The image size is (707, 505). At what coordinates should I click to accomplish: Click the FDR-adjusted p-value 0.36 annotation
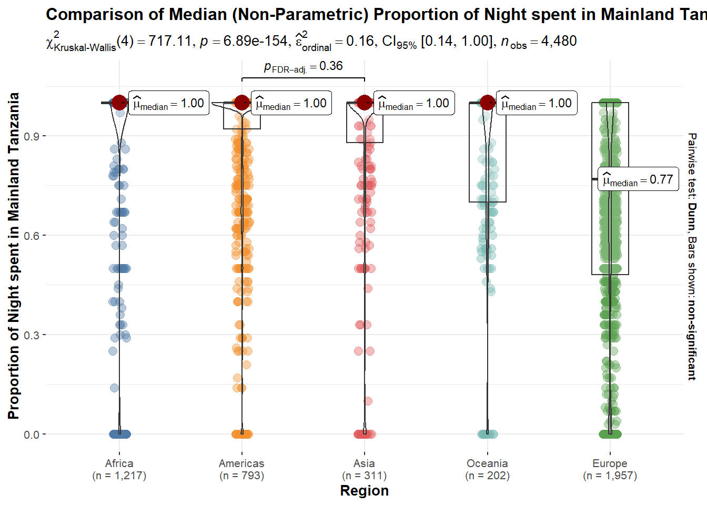[x=303, y=67]
